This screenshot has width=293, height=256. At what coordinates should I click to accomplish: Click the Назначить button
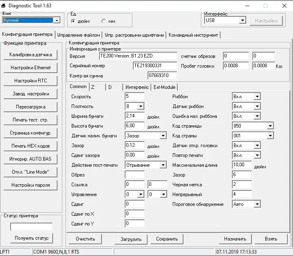[x=235, y=239]
